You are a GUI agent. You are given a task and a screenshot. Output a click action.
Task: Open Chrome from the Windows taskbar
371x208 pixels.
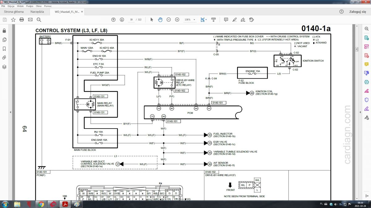pyautogui.click(x=41, y=204)
